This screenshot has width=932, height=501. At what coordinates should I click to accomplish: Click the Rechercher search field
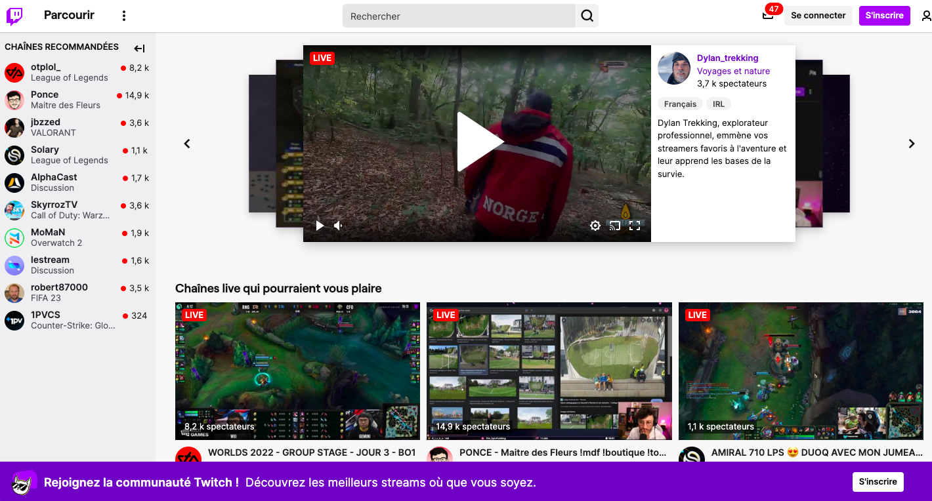tap(459, 16)
